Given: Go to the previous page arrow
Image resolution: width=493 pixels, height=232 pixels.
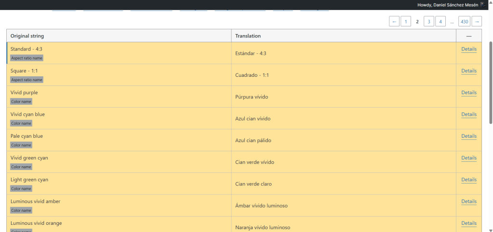Looking at the screenshot, I should click(394, 22).
